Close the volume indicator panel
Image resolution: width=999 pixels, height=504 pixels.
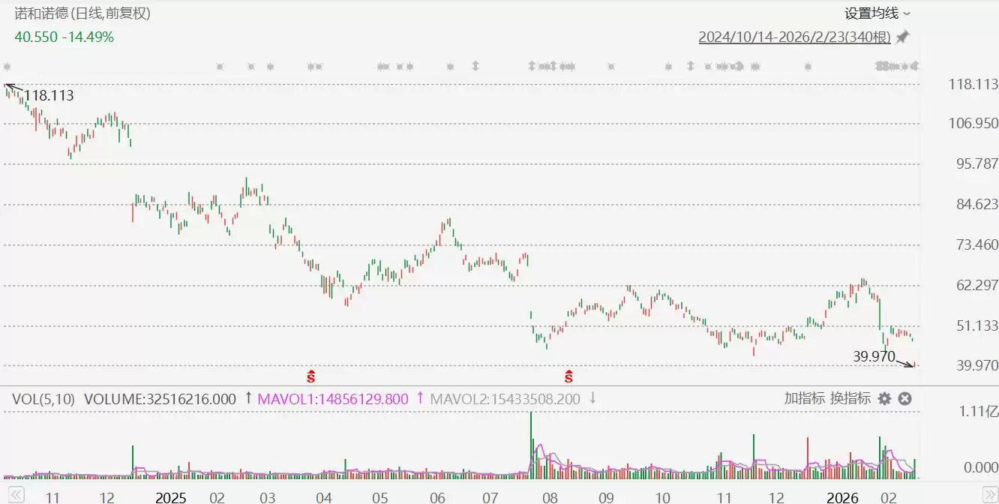904,399
